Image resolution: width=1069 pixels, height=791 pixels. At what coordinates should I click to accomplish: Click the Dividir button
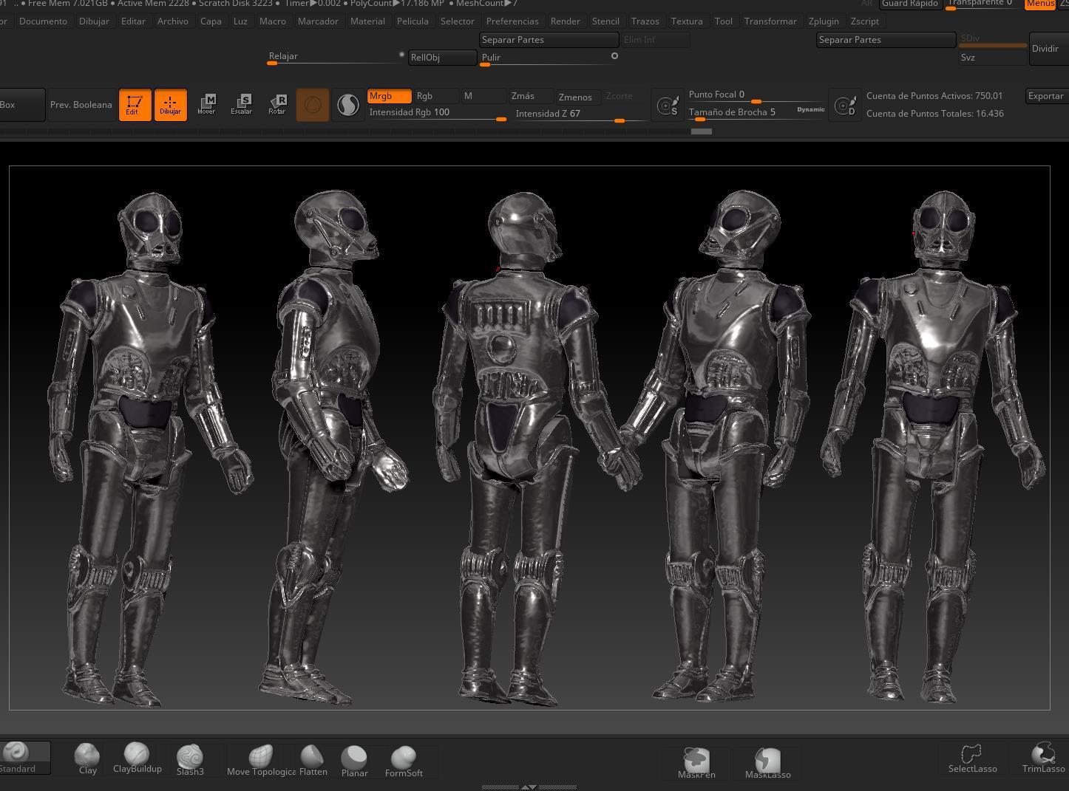click(1045, 49)
